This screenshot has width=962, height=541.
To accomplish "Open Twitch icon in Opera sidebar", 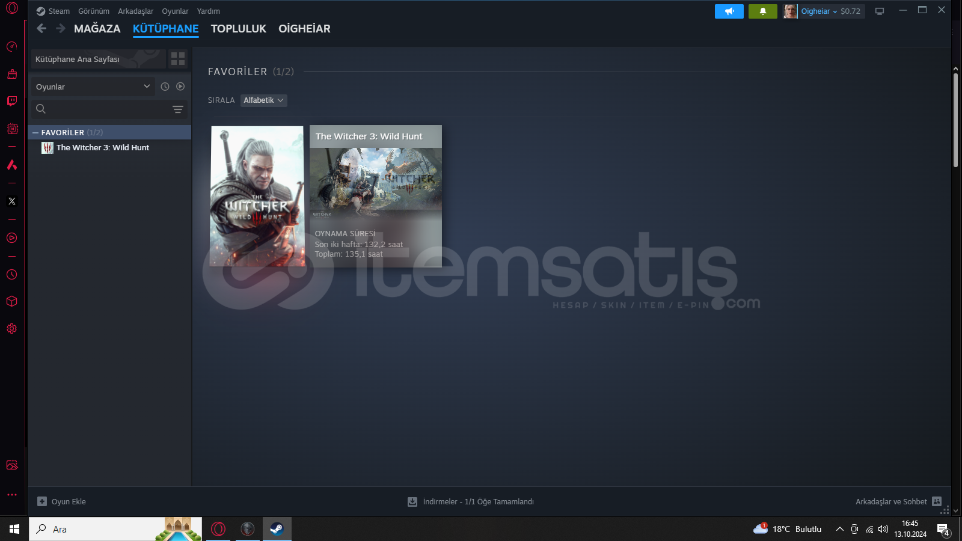I will 12,101.
